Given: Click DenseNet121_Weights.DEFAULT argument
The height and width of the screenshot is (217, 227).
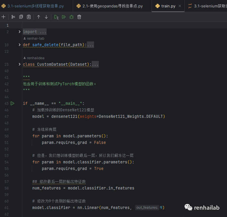Looking at the screenshot, I should 131,116.
